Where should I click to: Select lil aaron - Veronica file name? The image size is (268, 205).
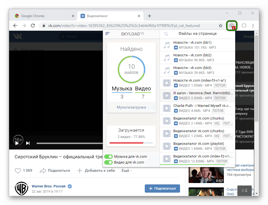click(203, 93)
